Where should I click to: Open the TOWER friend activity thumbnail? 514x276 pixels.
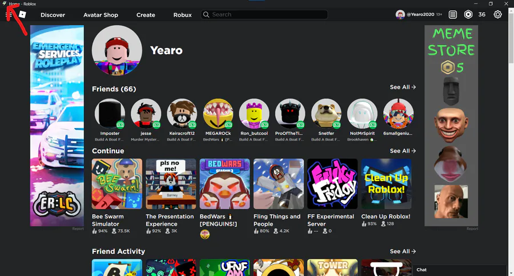point(332,267)
